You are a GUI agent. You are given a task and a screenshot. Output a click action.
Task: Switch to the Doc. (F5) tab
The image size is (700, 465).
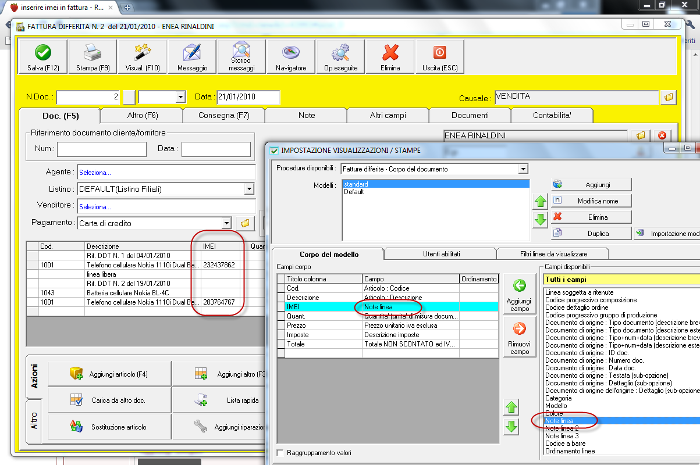point(59,115)
